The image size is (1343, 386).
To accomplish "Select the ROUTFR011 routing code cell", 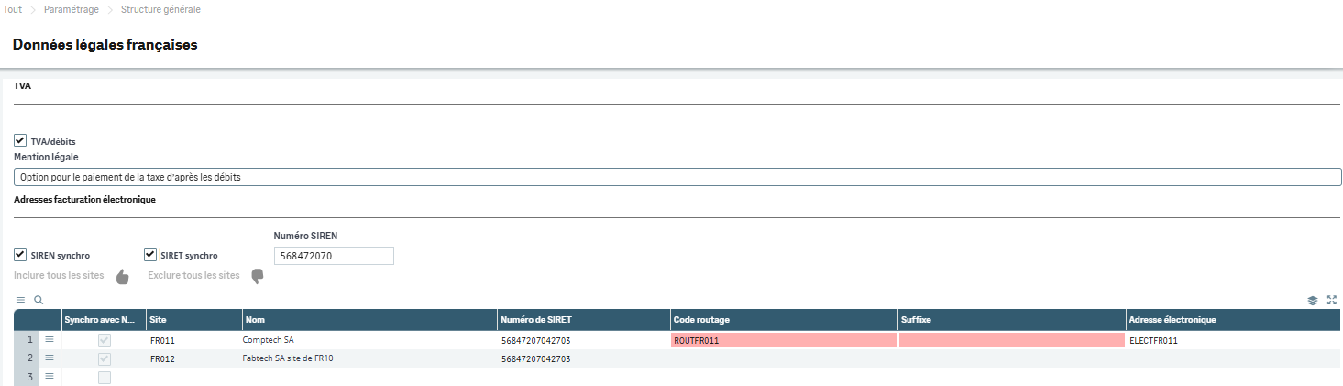I will 784,340.
